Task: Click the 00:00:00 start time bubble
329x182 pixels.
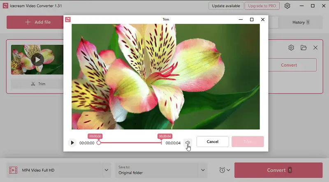Action: pyautogui.click(x=95, y=136)
